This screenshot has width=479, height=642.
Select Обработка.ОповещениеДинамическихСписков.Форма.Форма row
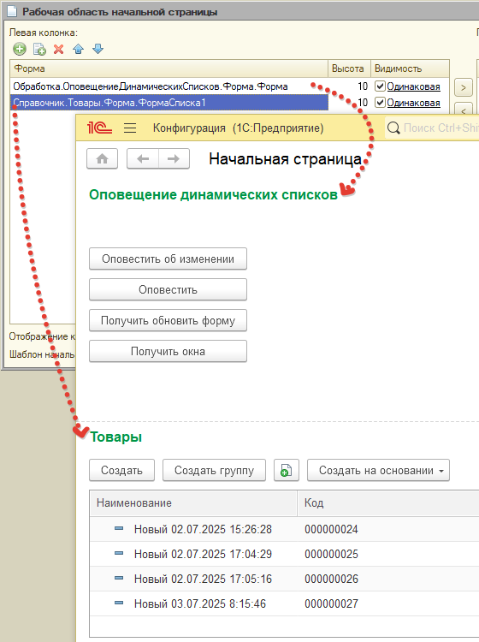click(169, 86)
